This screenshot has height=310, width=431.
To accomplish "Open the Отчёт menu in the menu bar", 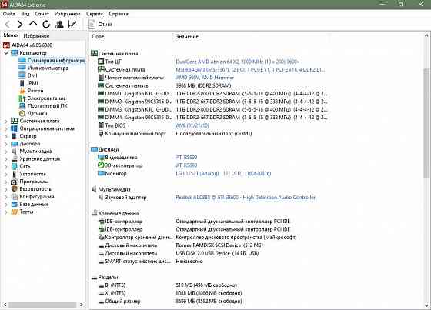I will coord(42,14).
